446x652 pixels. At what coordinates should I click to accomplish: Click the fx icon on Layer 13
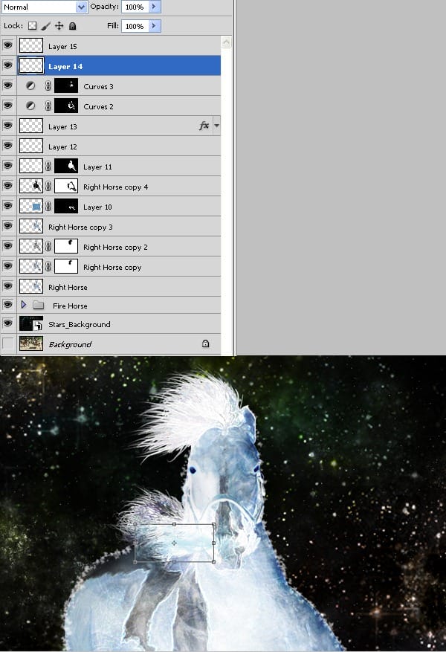[x=204, y=126]
